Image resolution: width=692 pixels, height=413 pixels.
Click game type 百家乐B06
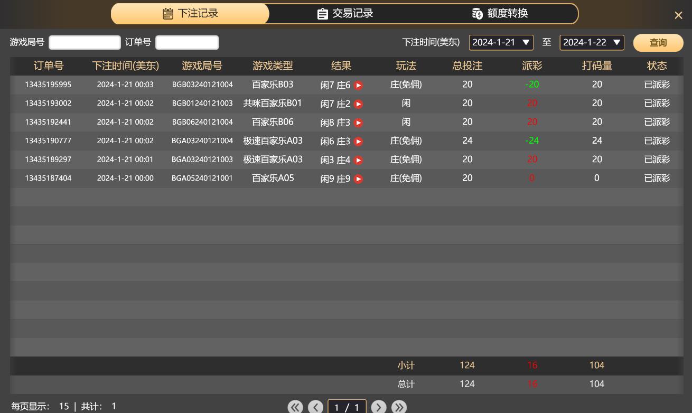(x=273, y=122)
